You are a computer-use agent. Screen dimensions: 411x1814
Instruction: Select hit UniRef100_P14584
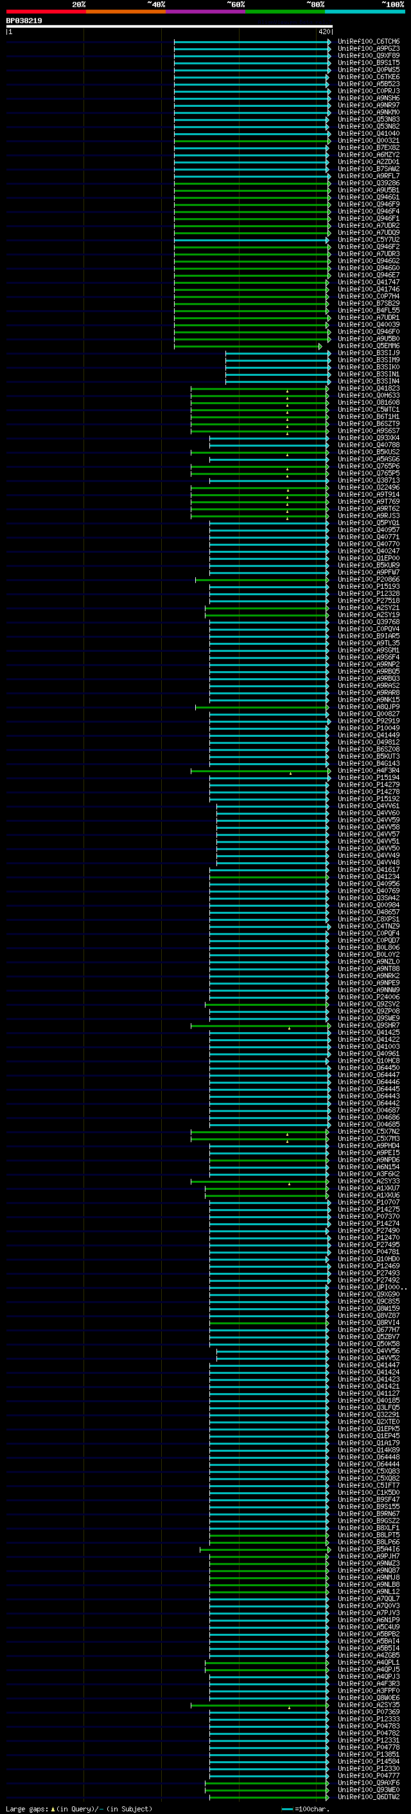(369, 1761)
